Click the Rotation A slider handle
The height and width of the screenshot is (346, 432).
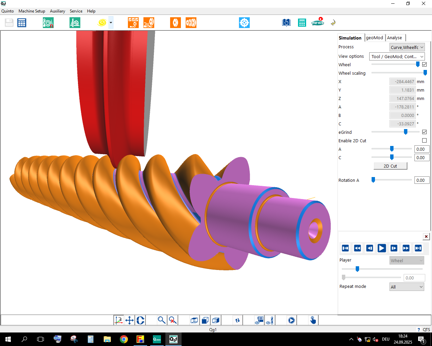[x=373, y=180]
